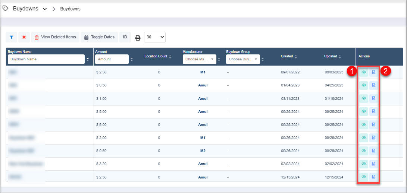The image size is (407, 193).
Task: Sort by the Created column arrows
Action: coord(296,57)
